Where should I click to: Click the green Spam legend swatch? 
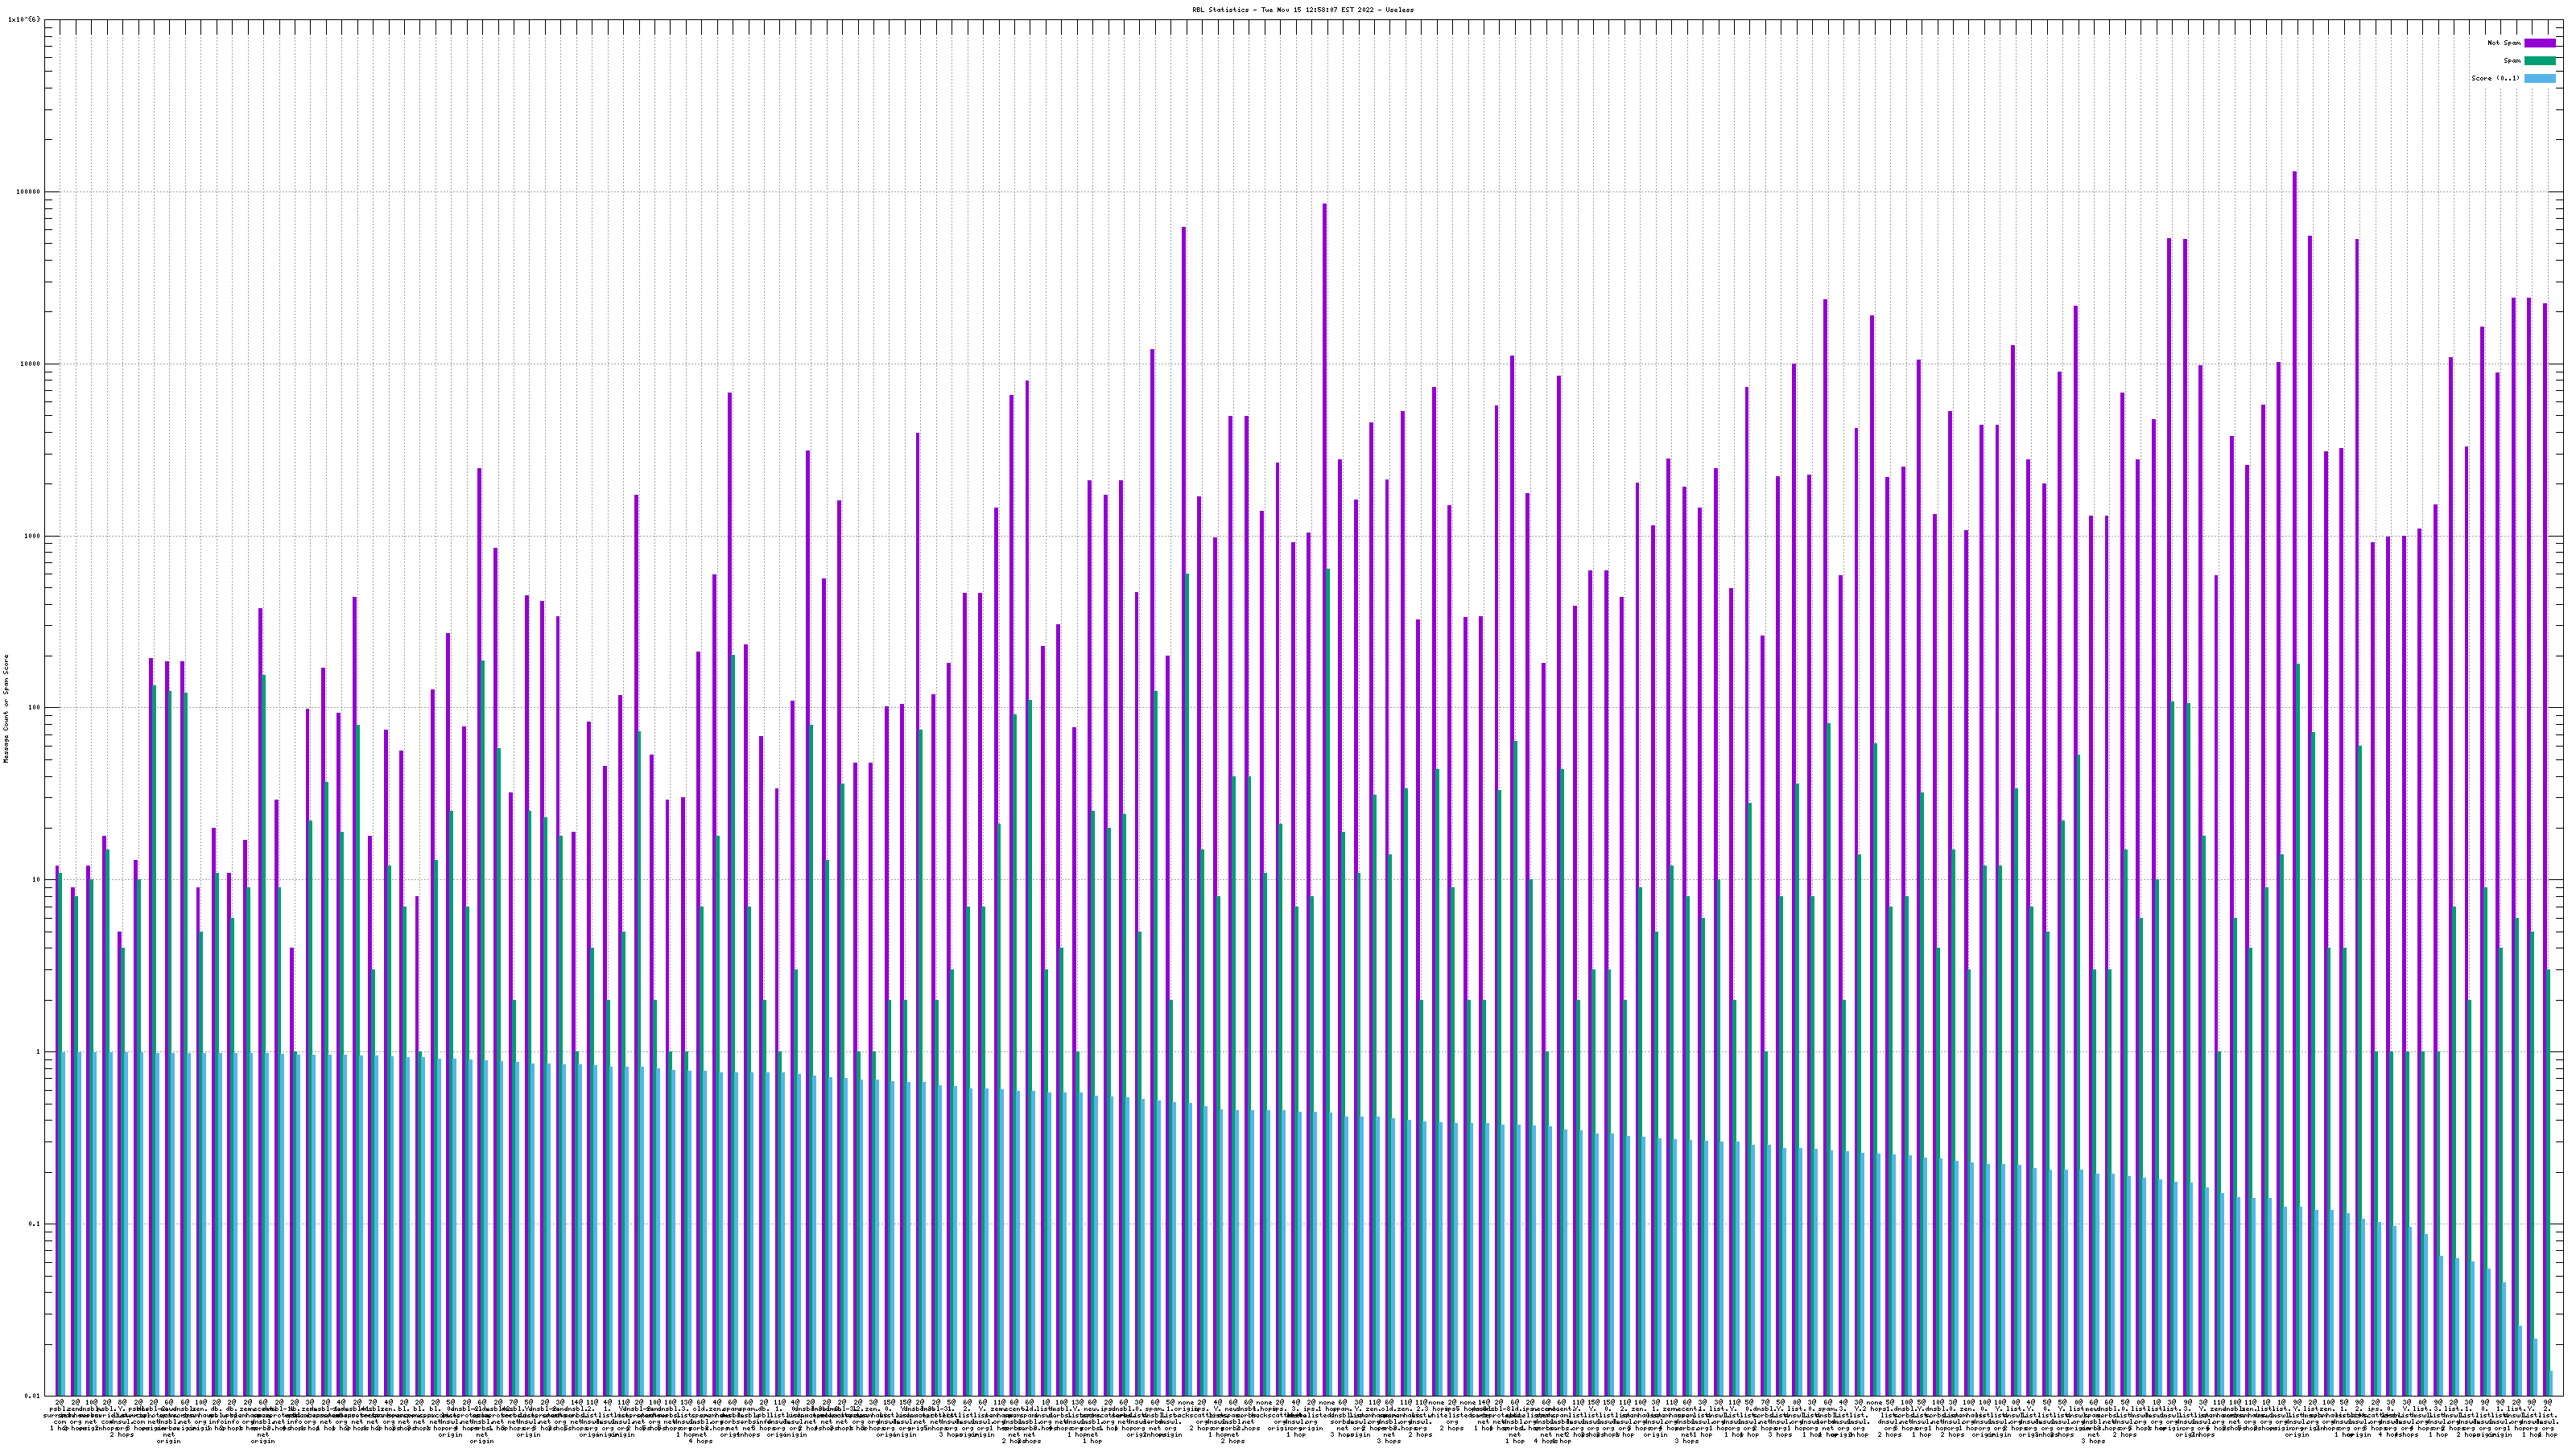coord(2539,61)
